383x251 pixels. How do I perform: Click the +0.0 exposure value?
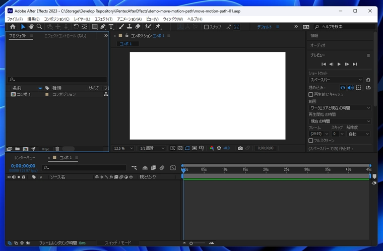(x=226, y=148)
